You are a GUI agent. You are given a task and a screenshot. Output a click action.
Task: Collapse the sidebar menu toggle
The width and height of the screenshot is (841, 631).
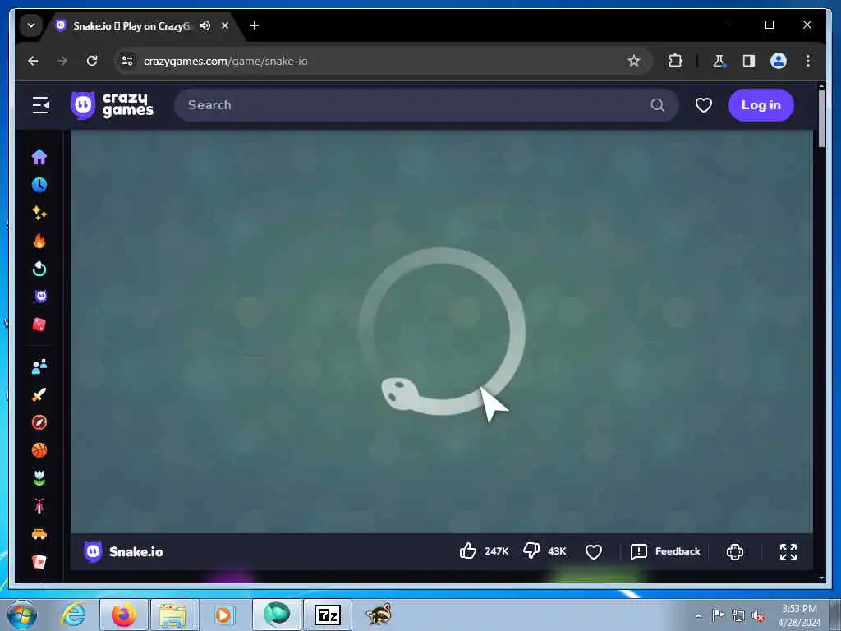pyautogui.click(x=41, y=105)
